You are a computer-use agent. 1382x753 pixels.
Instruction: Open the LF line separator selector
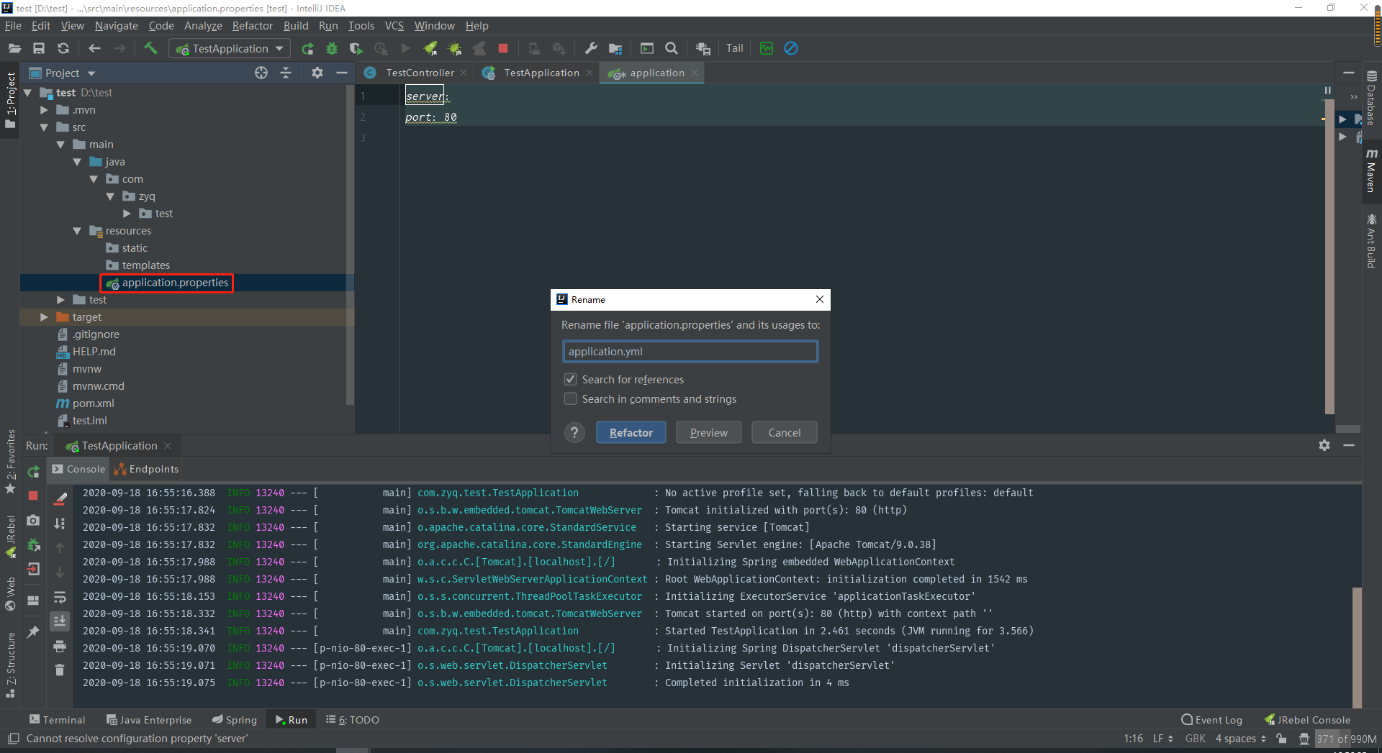[1163, 739]
